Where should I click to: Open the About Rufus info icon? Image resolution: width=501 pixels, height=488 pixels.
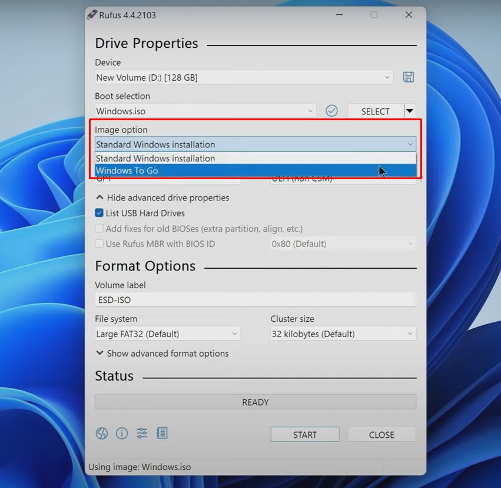pos(121,433)
